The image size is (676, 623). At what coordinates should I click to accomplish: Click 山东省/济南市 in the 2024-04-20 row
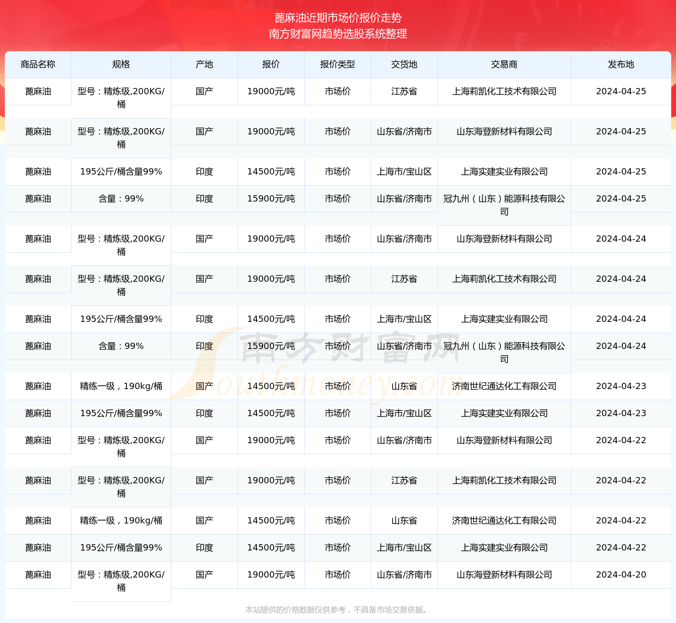(x=404, y=575)
